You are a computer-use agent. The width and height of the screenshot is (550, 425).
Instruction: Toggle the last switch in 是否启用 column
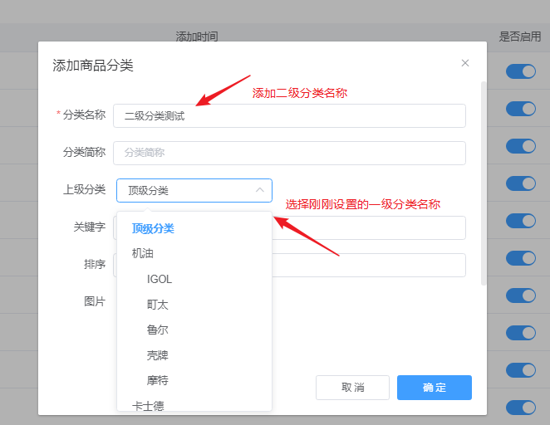coord(521,407)
